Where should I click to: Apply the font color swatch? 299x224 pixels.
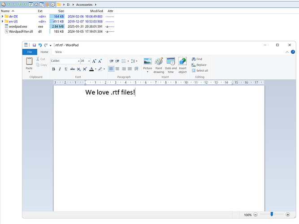coord(91,69)
